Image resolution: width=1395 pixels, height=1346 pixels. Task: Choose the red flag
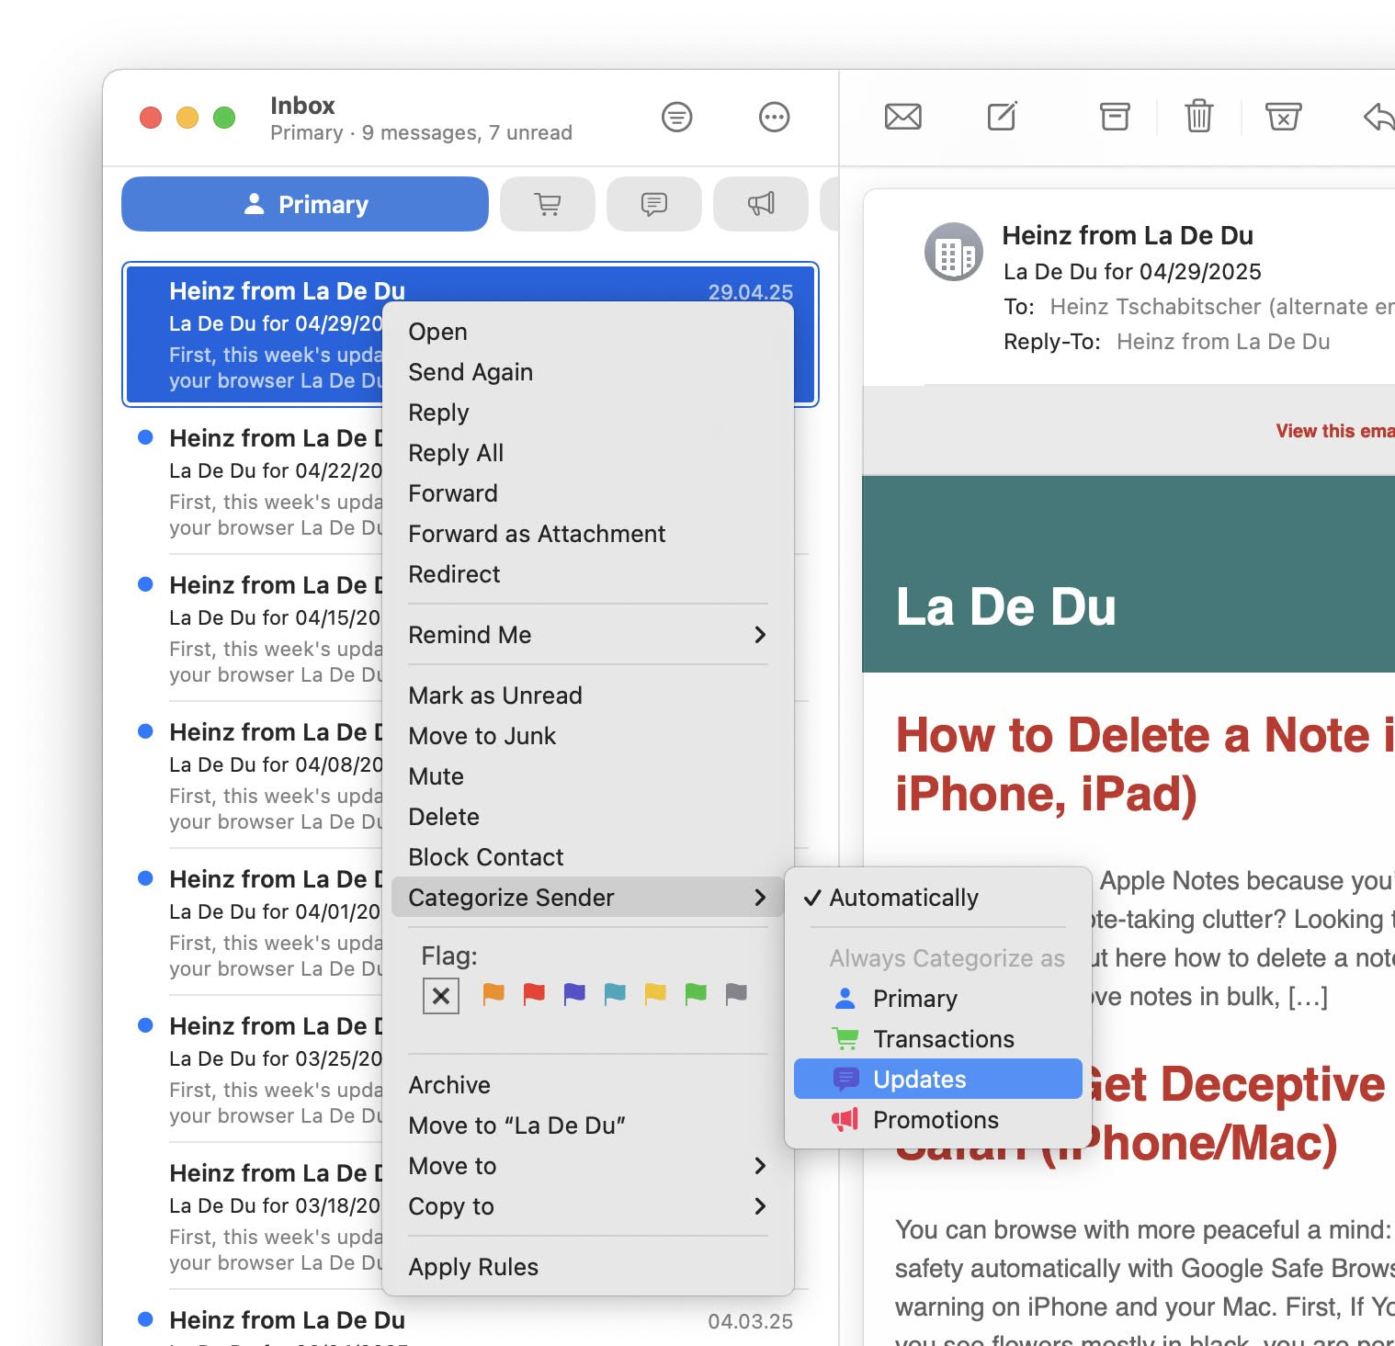(x=534, y=994)
